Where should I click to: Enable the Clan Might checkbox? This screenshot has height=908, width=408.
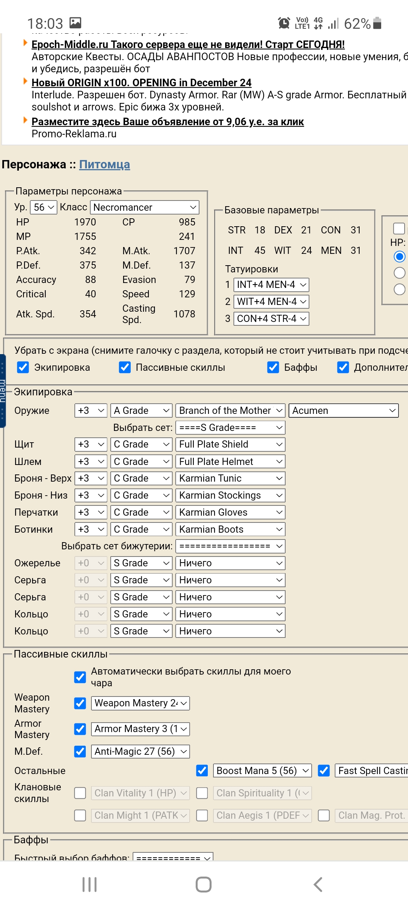pyautogui.click(x=80, y=815)
